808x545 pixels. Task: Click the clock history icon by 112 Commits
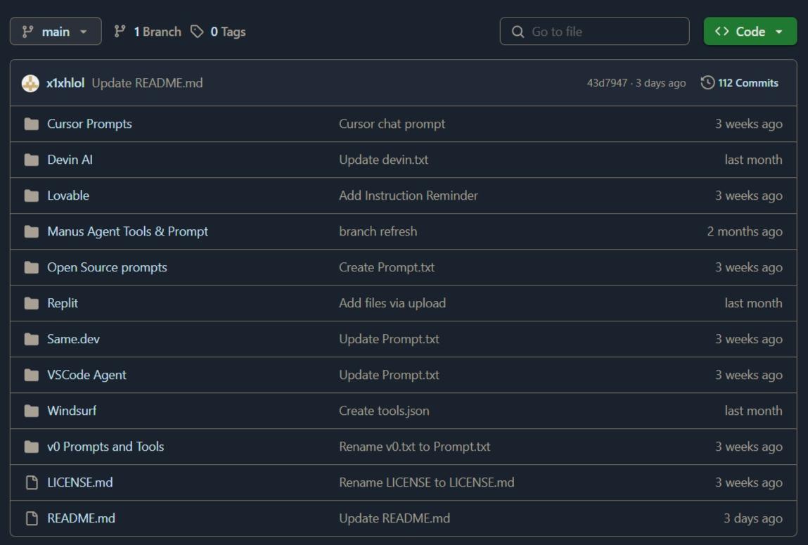(707, 82)
